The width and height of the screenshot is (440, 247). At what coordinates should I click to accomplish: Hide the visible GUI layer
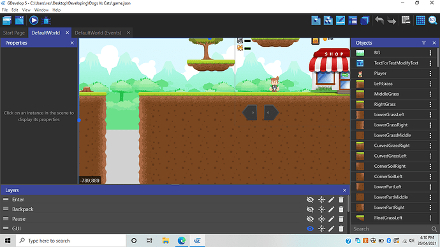(310, 228)
